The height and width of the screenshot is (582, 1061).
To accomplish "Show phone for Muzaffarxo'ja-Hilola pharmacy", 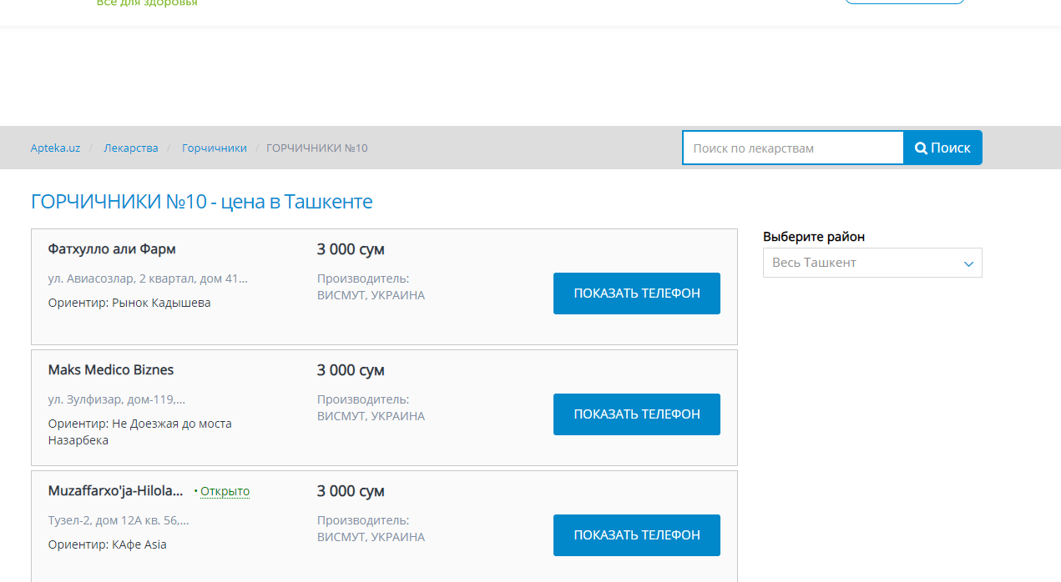I will [x=637, y=535].
